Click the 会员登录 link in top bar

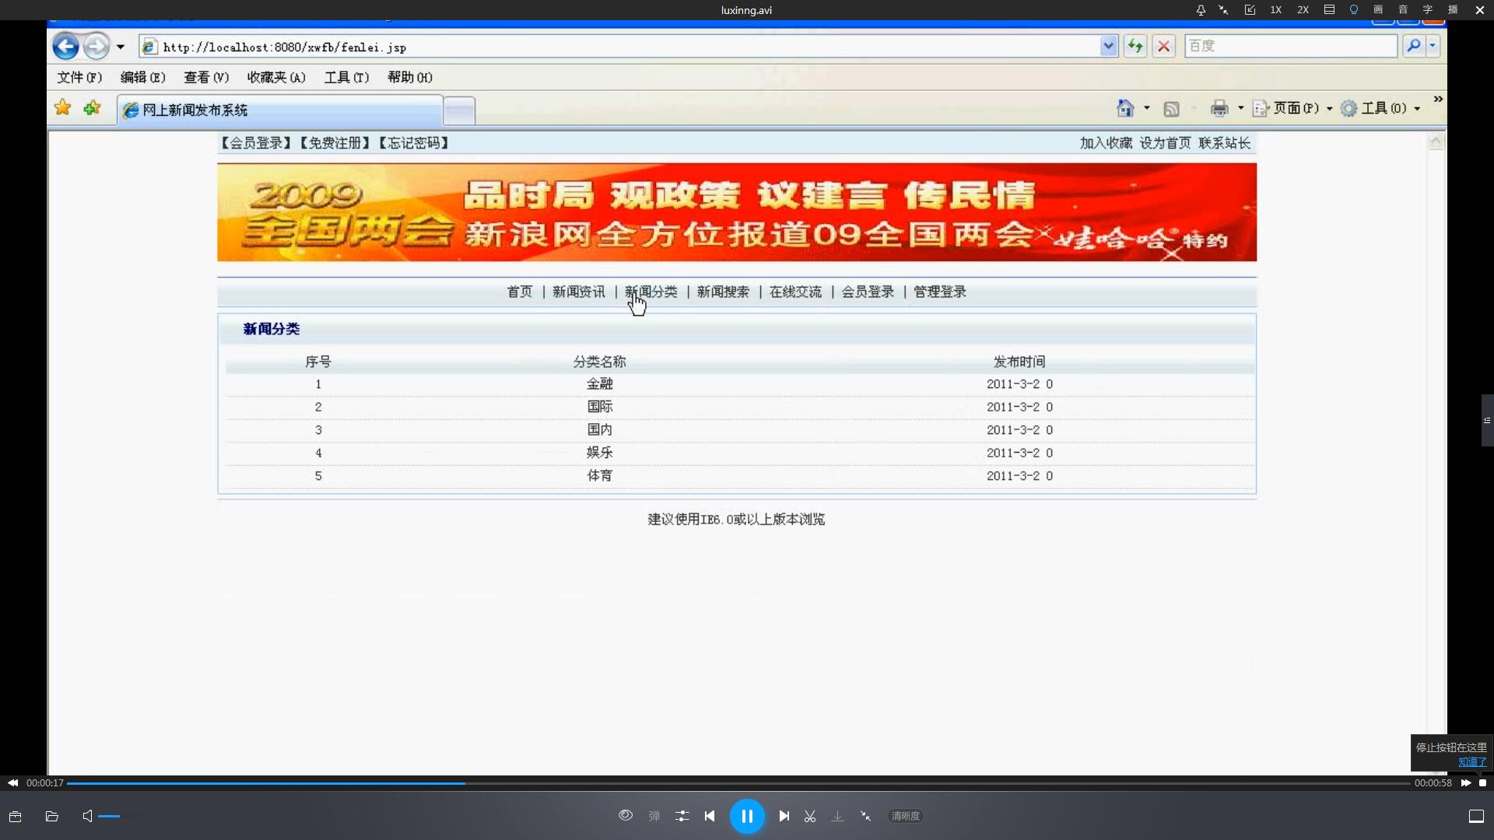(x=256, y=143)
